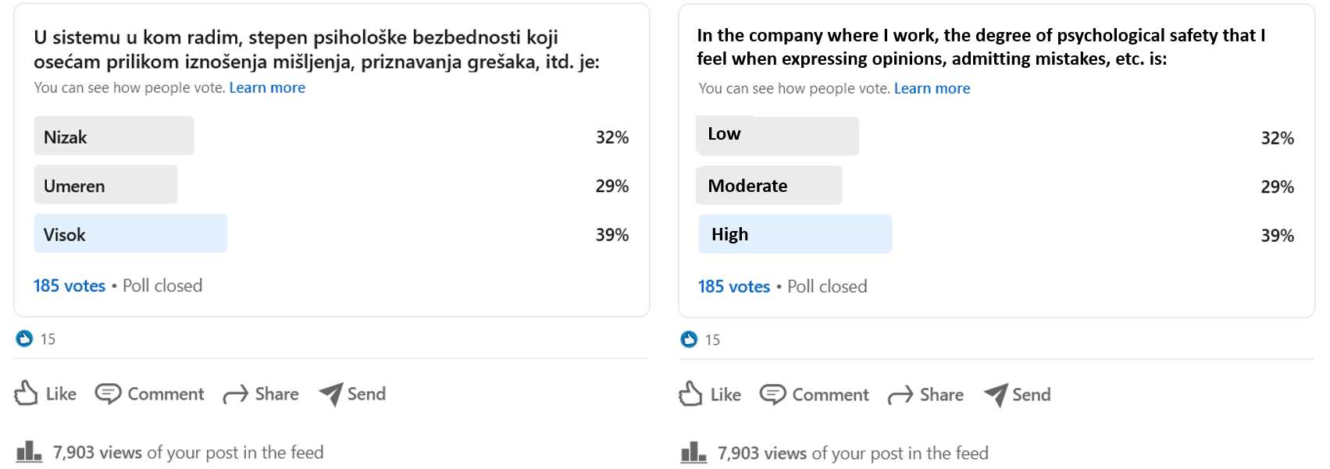View "185 votes" link in Serbian poll
The height and width of the screenshot is (469, 1330).
click(x=70, y=286)
